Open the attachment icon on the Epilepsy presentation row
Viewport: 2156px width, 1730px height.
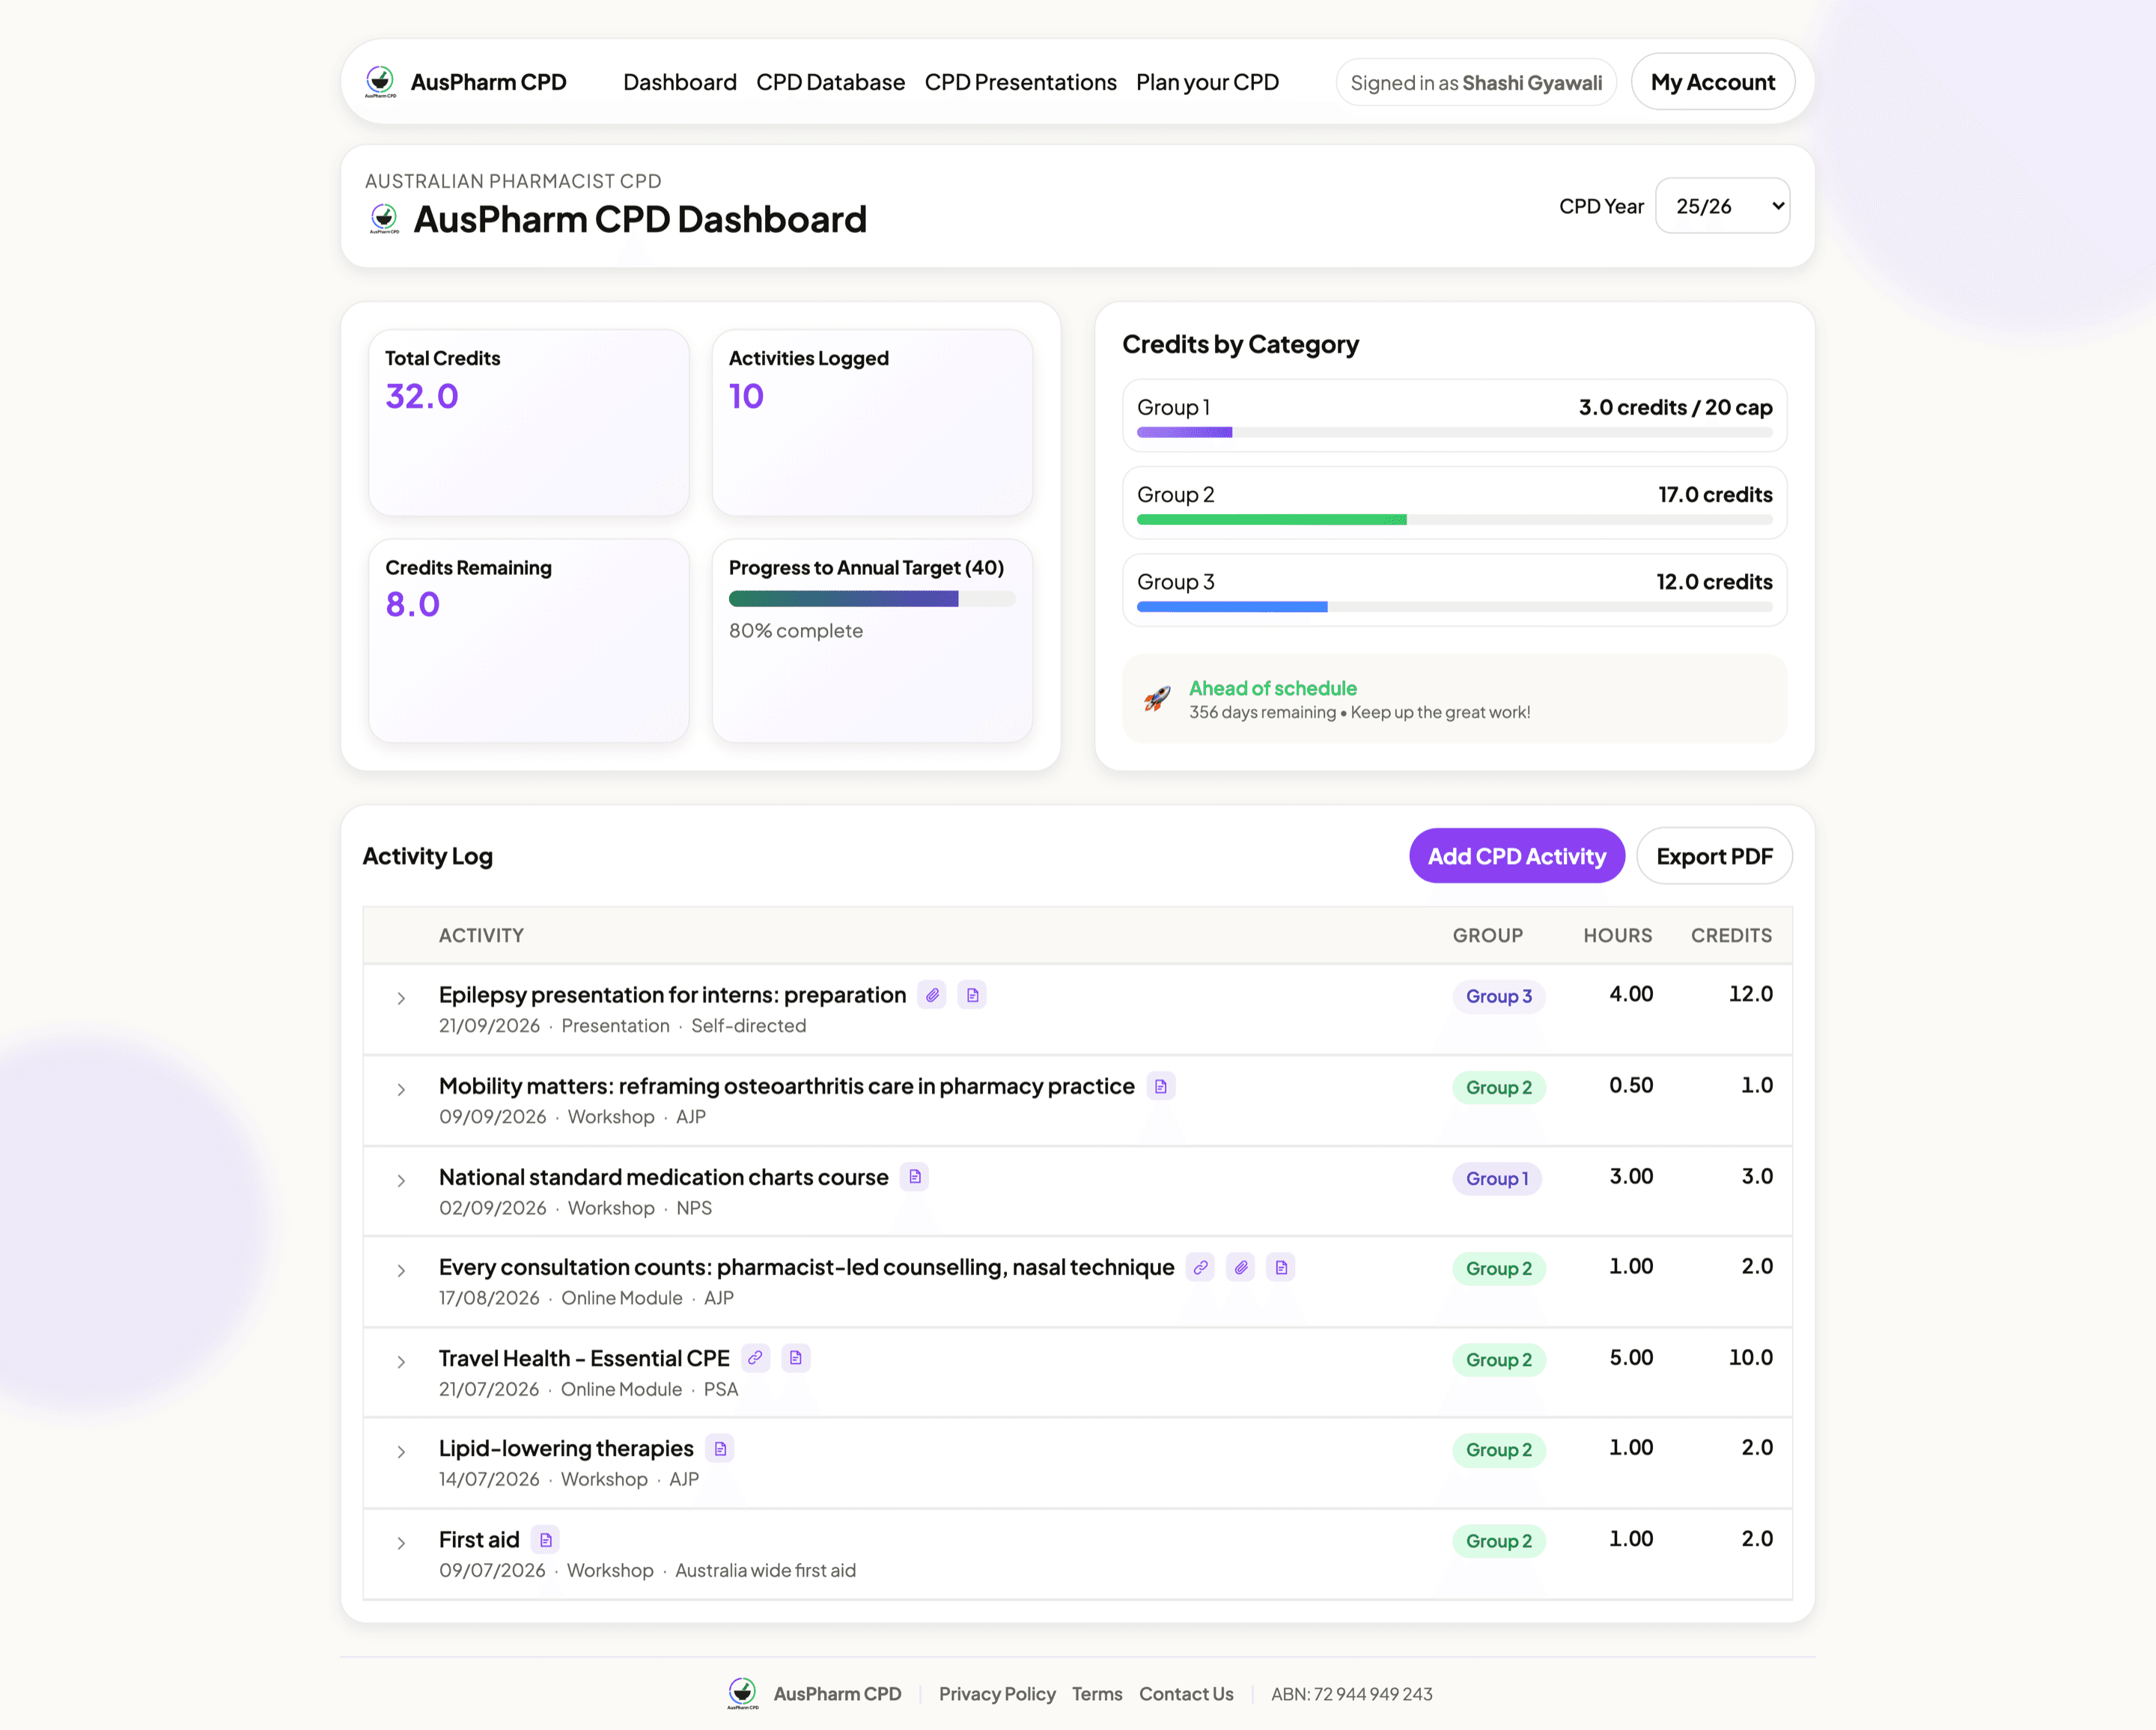coord(932,995)
